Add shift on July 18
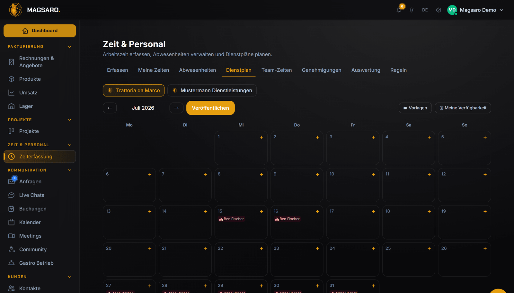This screenshot has width=514, height=293. [429, 212]
